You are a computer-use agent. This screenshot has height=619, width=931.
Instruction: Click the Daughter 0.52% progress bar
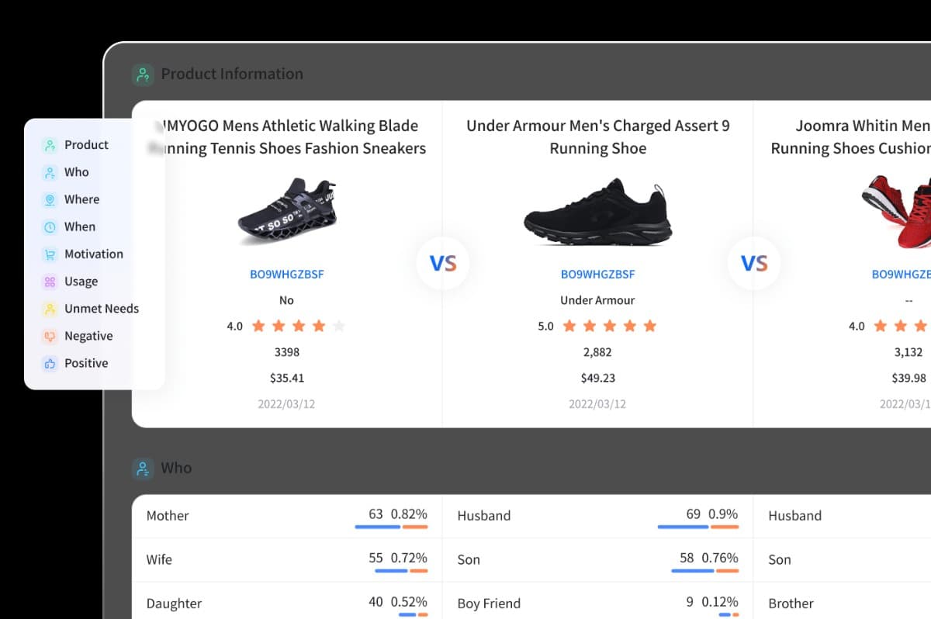[413, 615]
